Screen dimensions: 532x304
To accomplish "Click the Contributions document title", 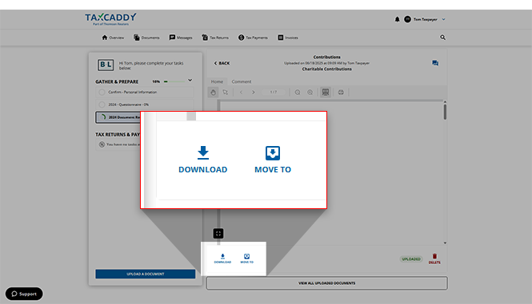I will tap(326, 57).
